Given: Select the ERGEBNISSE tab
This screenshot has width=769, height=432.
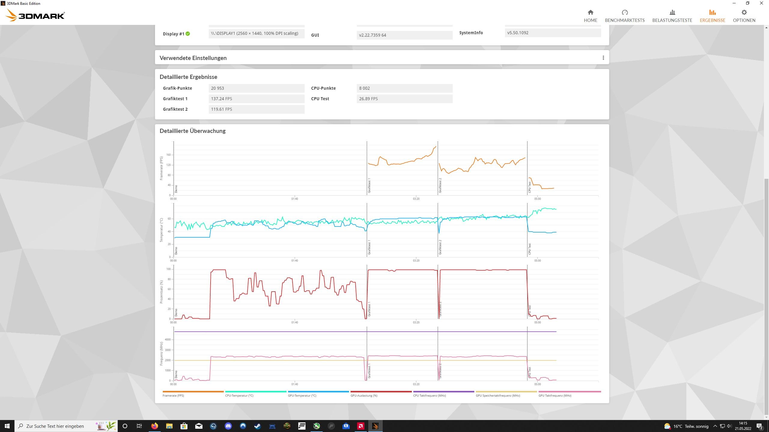Looking at the screenshot, I should (712, 16).
